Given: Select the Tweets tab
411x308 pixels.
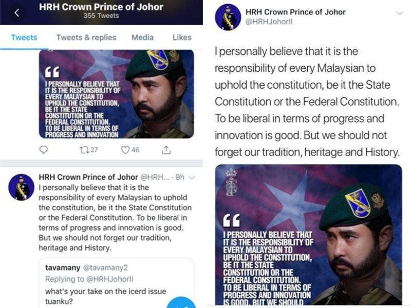Looking at the screenshot, I should 24,37.
